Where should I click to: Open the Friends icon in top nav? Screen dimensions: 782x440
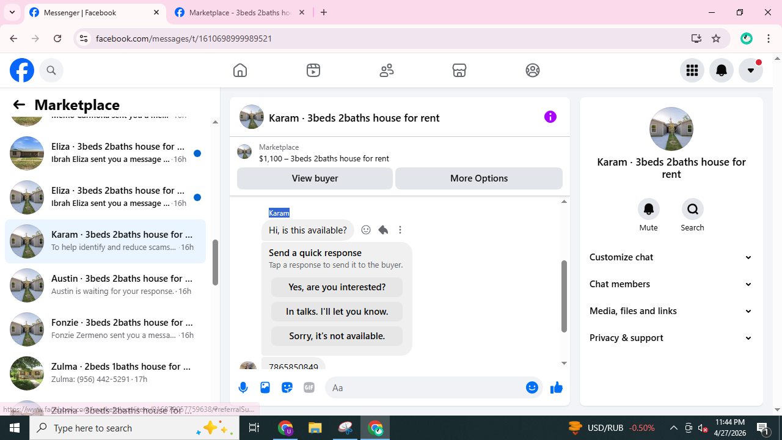[387, 70]
